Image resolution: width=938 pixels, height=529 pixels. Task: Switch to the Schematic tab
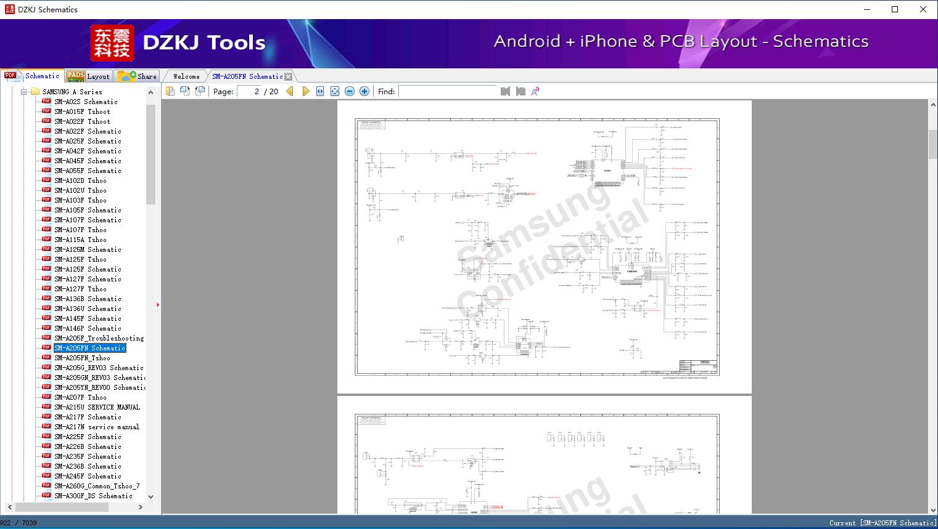(32, 76)
